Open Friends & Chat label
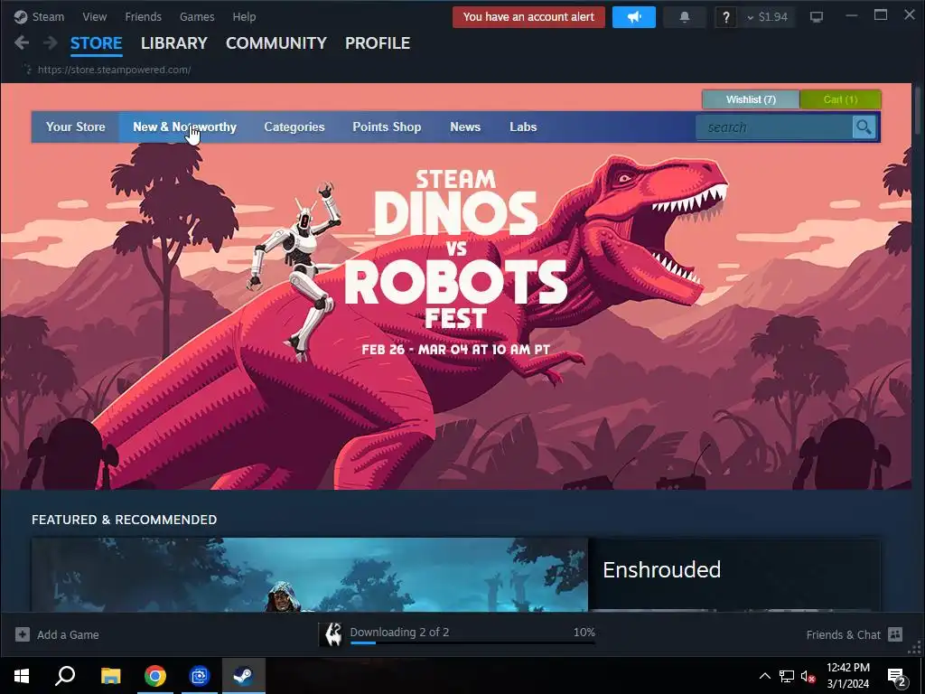 pos(843,635)
